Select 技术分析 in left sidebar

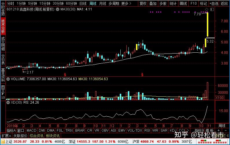[3, 26]
